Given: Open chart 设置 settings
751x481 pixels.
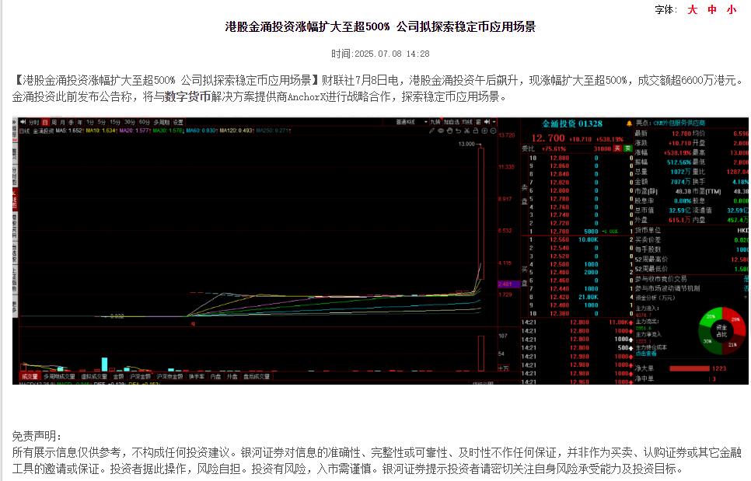Looking at the screenshot, I should pos(178,122).
